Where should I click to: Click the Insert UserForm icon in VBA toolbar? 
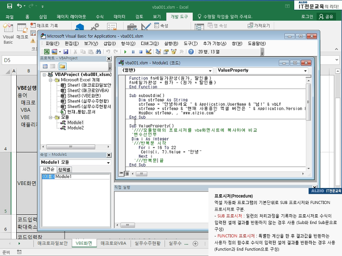54,52
